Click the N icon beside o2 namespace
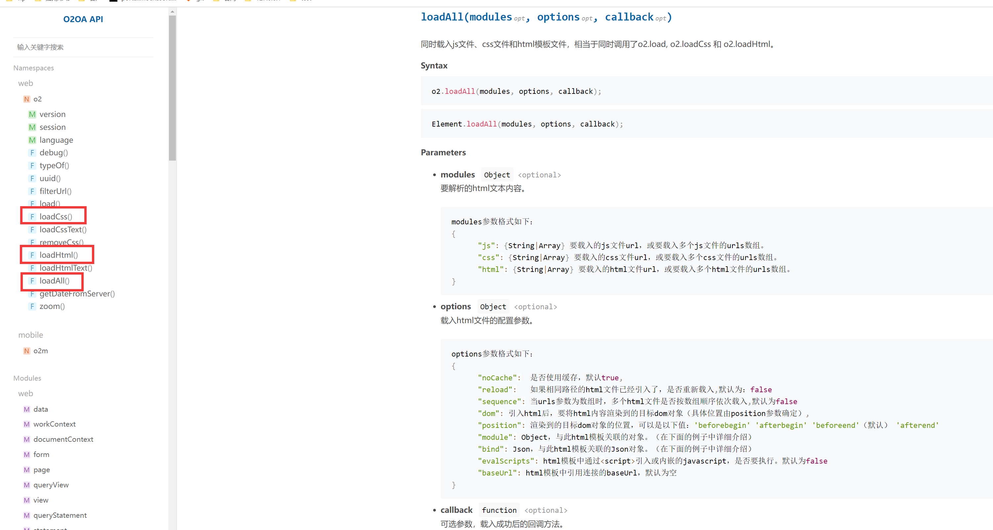 (x=26, y=99)
